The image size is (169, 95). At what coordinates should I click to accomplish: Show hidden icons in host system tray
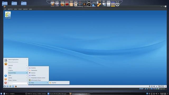158,94
